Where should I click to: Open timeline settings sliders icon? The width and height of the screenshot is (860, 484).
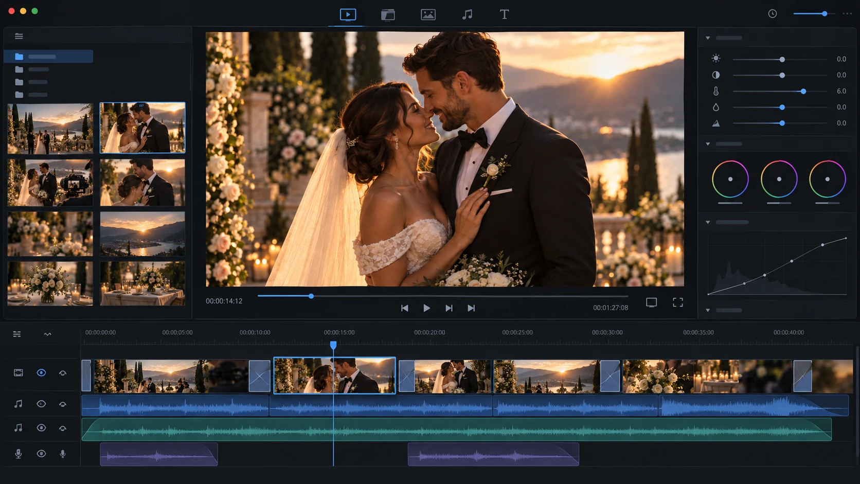[17, 334]
